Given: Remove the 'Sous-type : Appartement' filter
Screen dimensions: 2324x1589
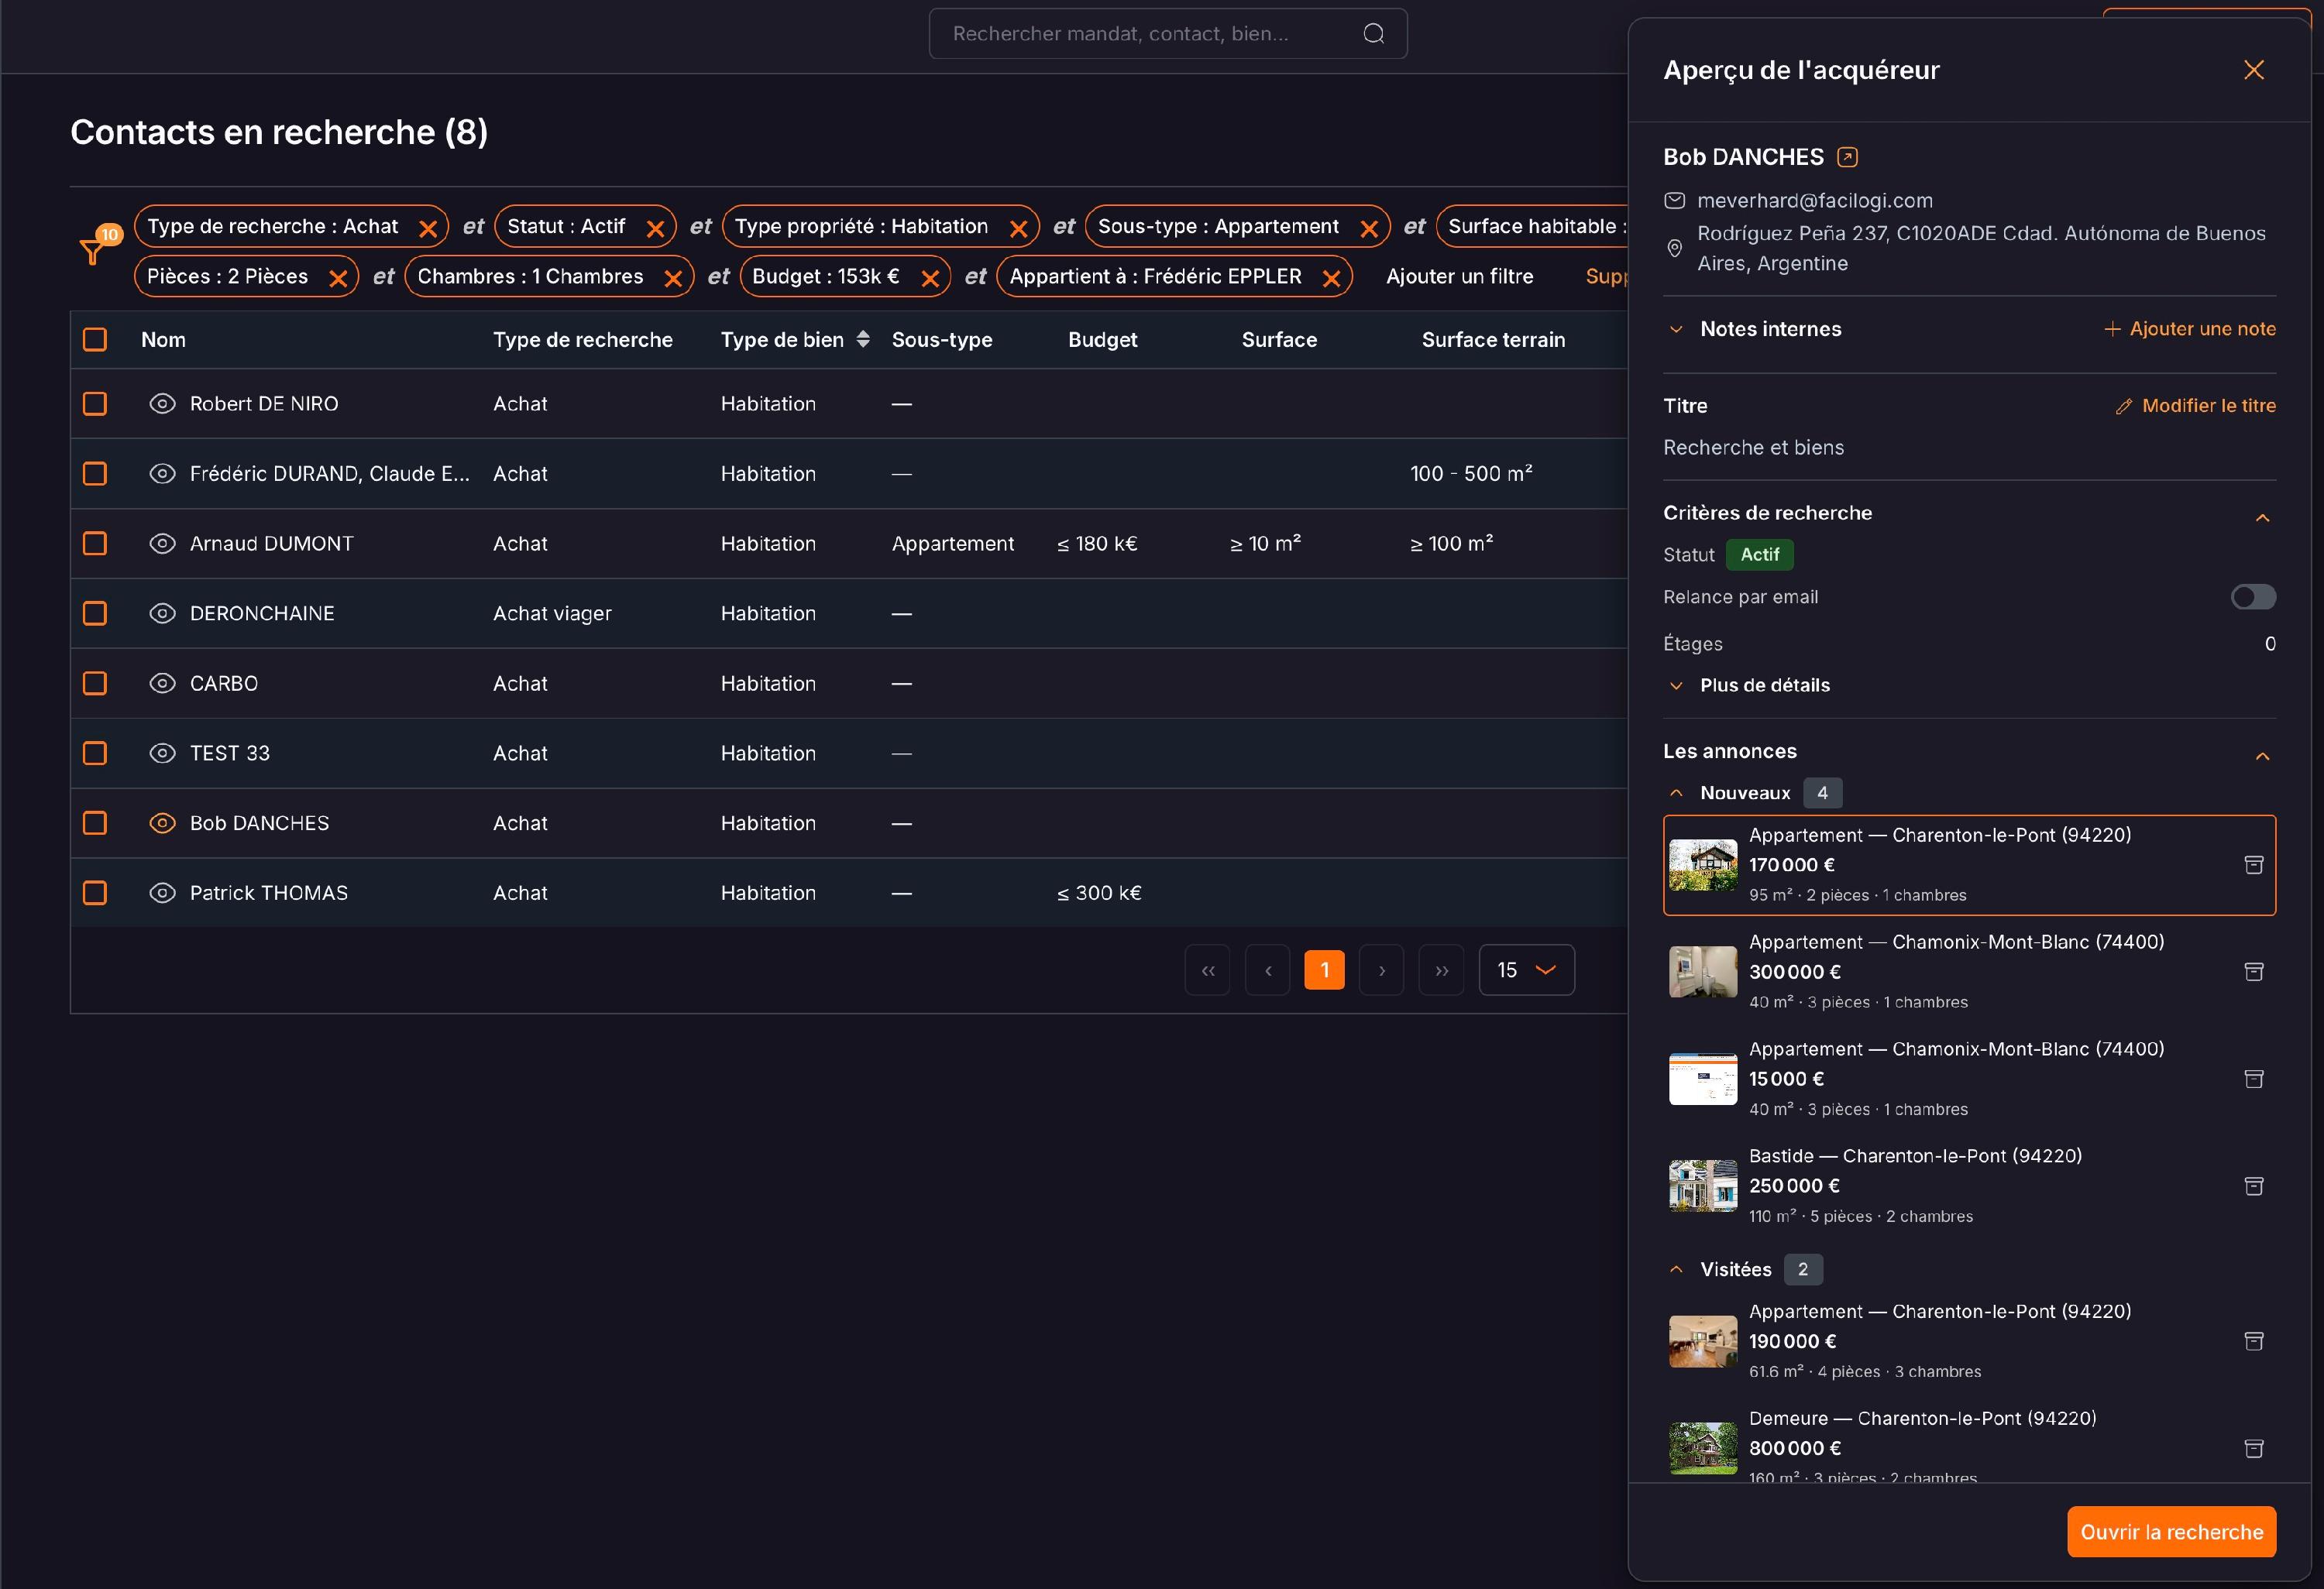Looking at the screenshot, I should (x=1369, y=228).
